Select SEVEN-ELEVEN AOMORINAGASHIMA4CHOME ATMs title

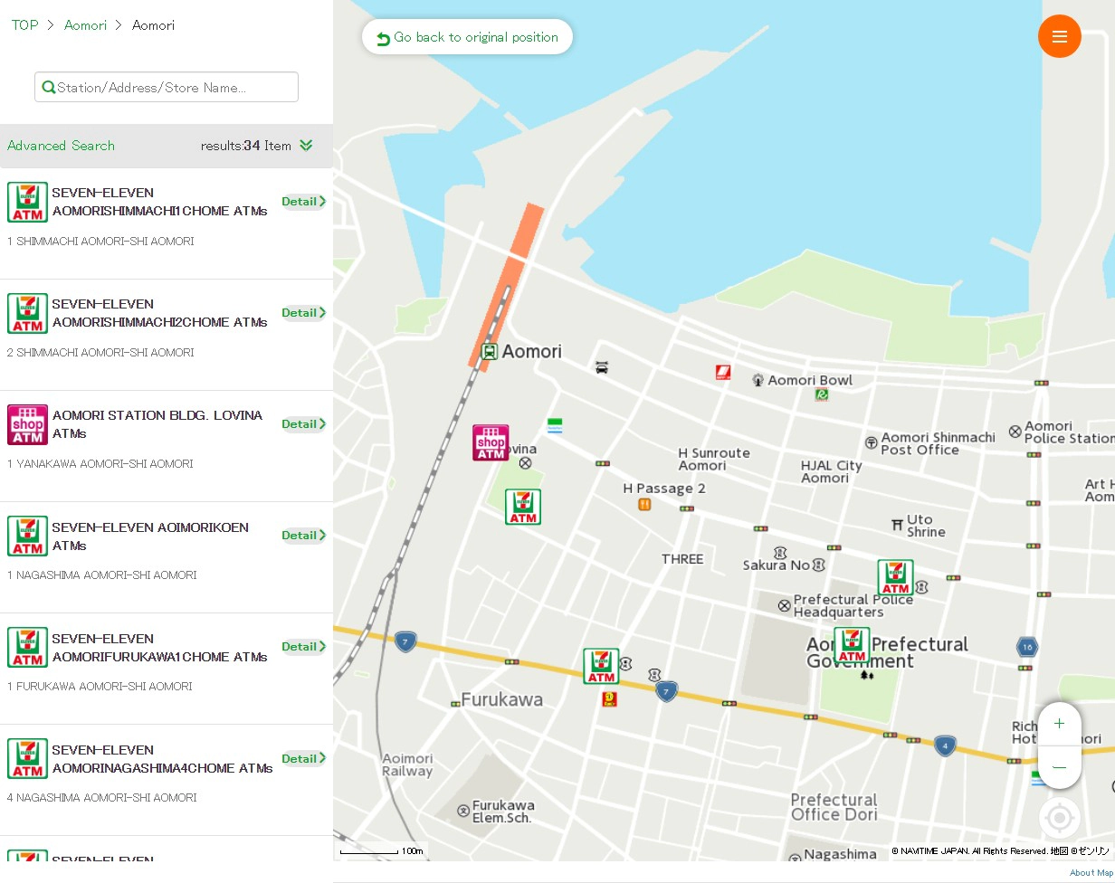[x=162, y=758]
